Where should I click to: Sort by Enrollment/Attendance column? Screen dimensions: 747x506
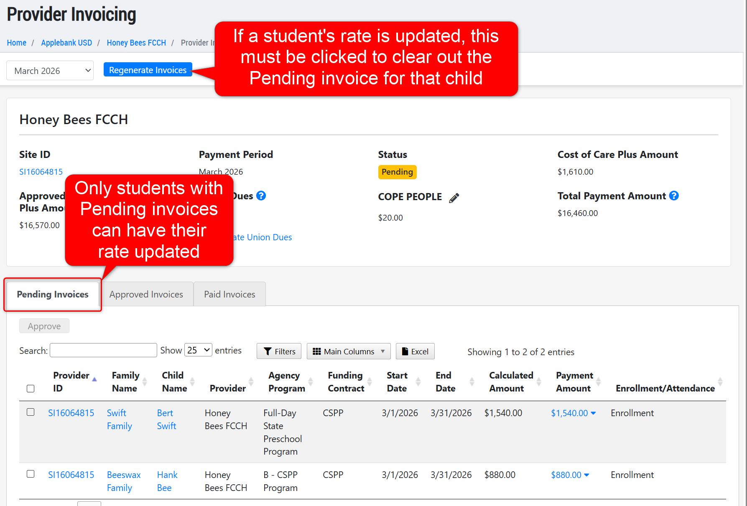tap(720, 381)
